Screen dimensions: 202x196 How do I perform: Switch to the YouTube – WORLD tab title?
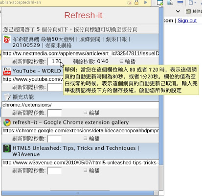tap(37, 71)
